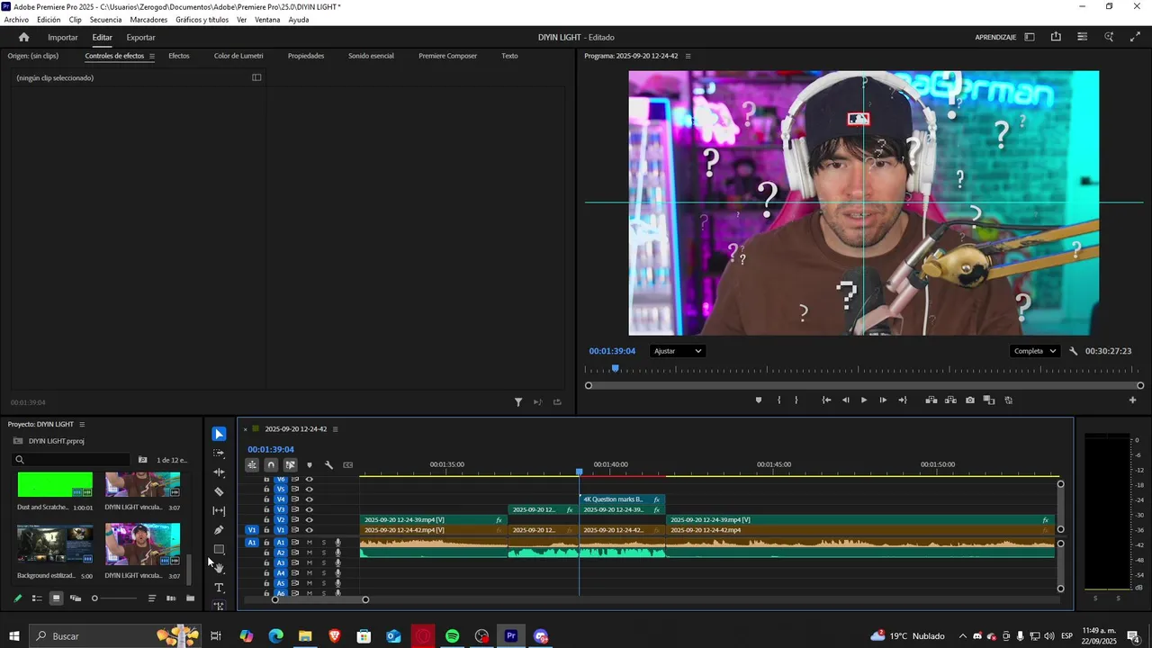Select the Type tool
Image resolution: width=1152 pixels, height=648 pixels.
[x=219, y=588]
